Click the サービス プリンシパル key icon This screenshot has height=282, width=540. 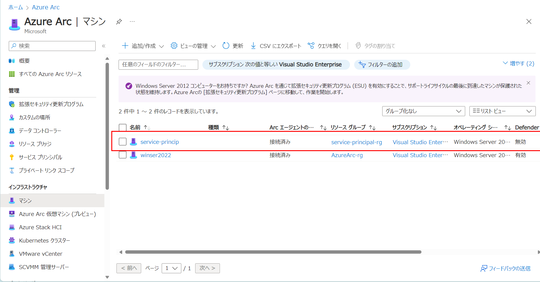point(12,157)
